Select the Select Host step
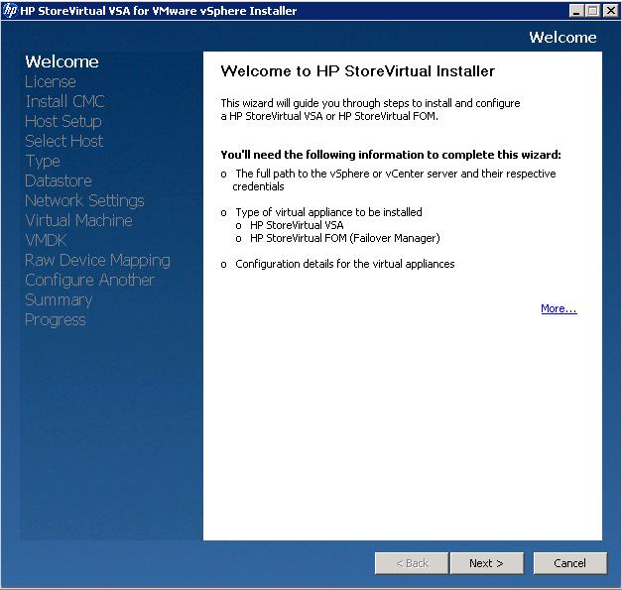Viewport: 622px width, 590px height. (63, 141)
